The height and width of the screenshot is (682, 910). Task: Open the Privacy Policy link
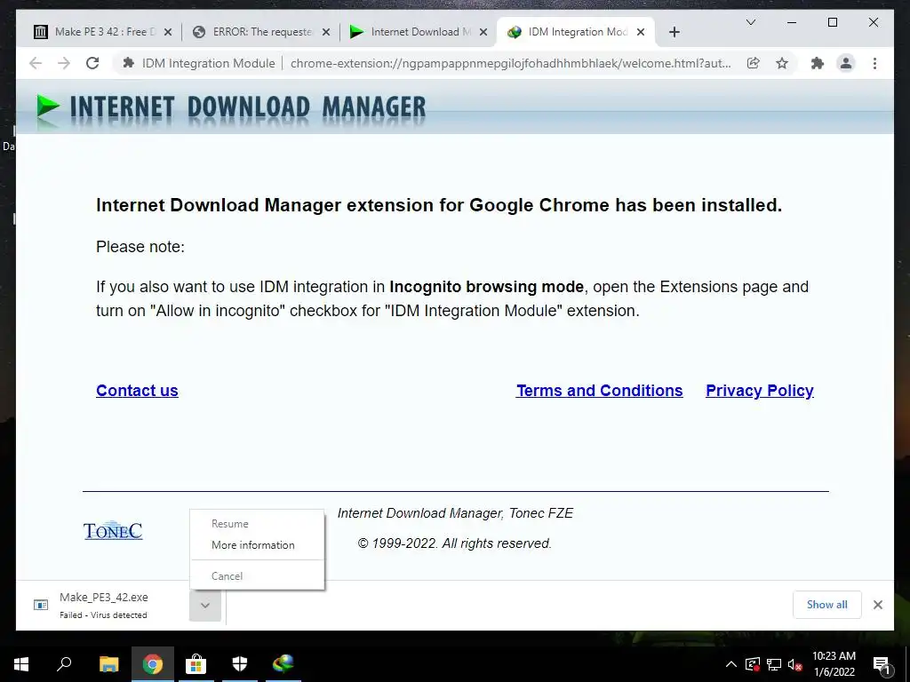click(x=759, y=391)
